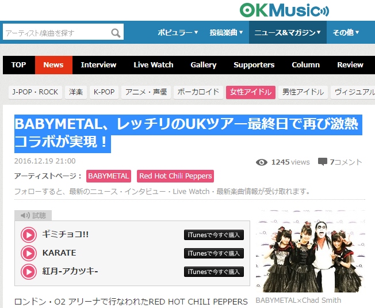Screen dimensions: 375x308
Task: Open the その他 dropdown menu
Action: (x=346, y=32)
